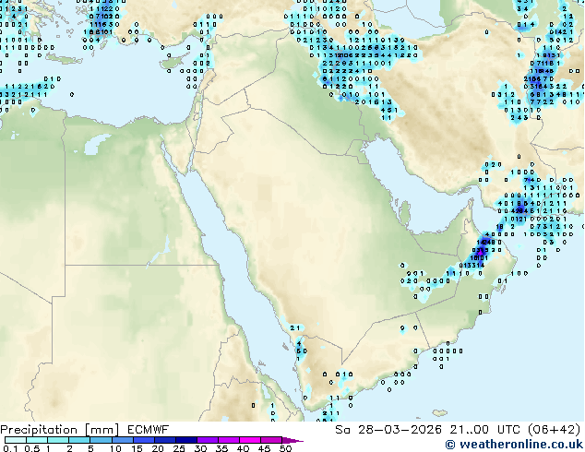
Task: Click the "013314" precipitation value row in Oman
Action: click(x=472, y=266)
